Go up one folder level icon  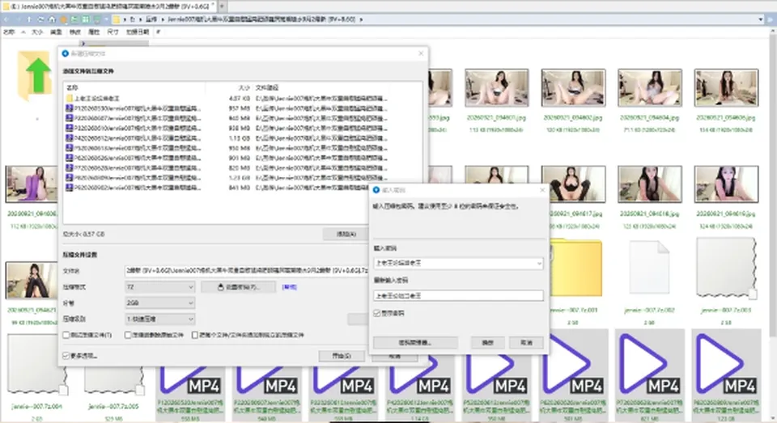pos(29,19)
